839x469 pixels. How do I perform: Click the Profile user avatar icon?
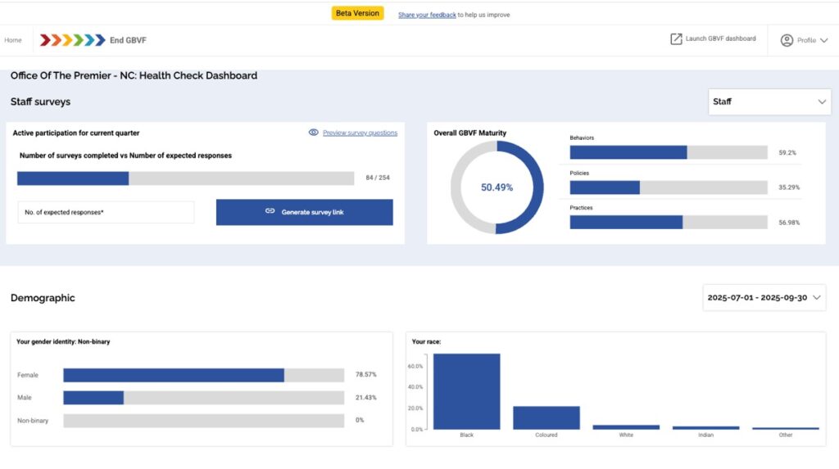pyautogui.click(x=787, y=40)
